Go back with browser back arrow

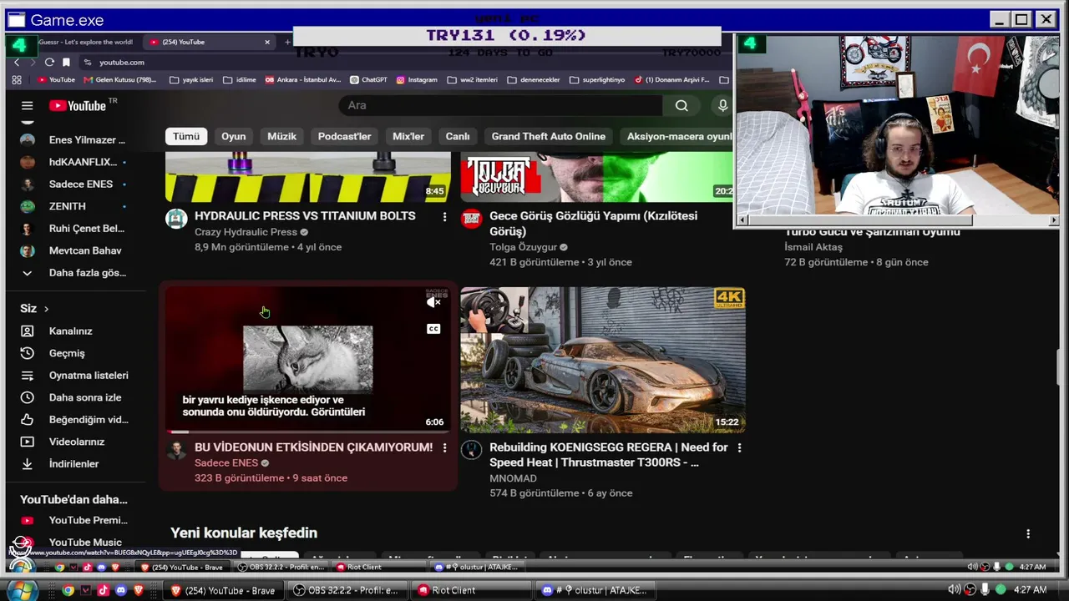coord(17,62)
